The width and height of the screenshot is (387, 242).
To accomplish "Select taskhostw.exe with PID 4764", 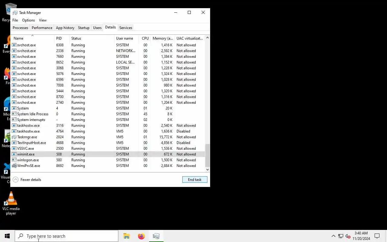I will pyautogui.click(x=108, y=131).
